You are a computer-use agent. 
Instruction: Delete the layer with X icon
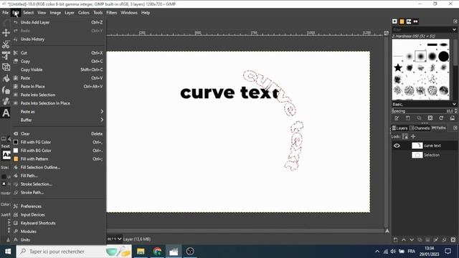[453, 240]
